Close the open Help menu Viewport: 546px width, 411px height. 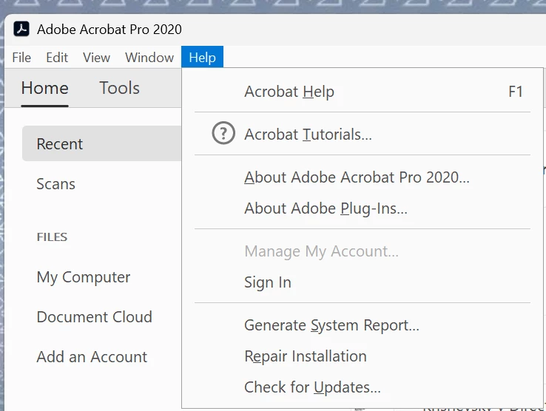pos(202,58)
